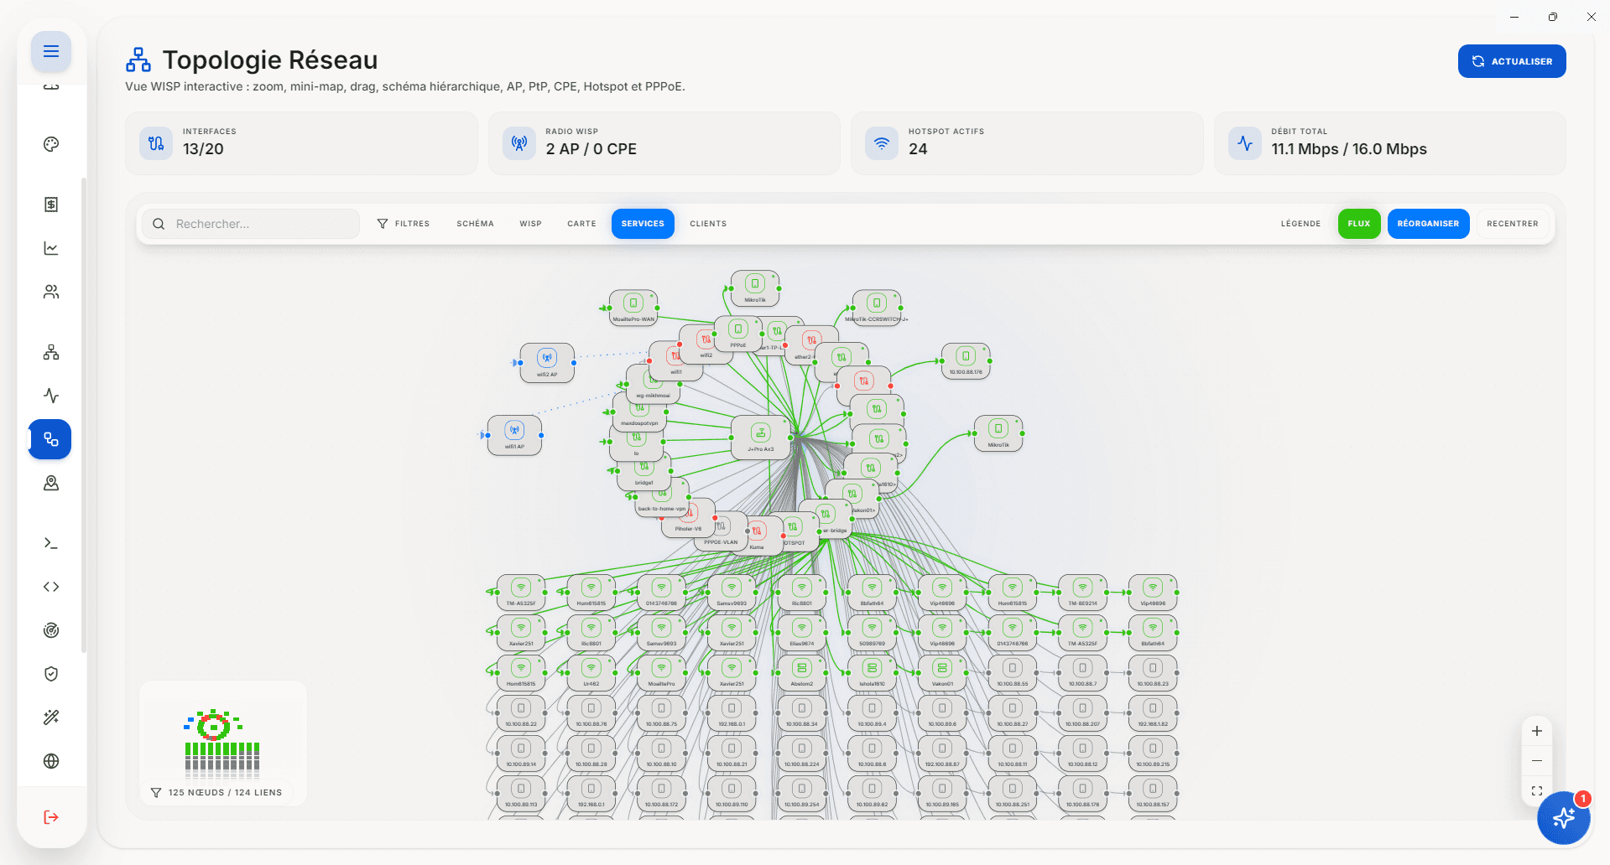Fit view with the fullscreen control
This screenshot has height=865, width=1610.
(1537, 791)
